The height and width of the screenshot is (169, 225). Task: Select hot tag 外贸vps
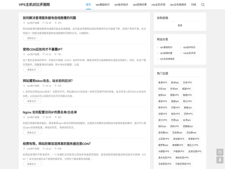click(174, 89)
